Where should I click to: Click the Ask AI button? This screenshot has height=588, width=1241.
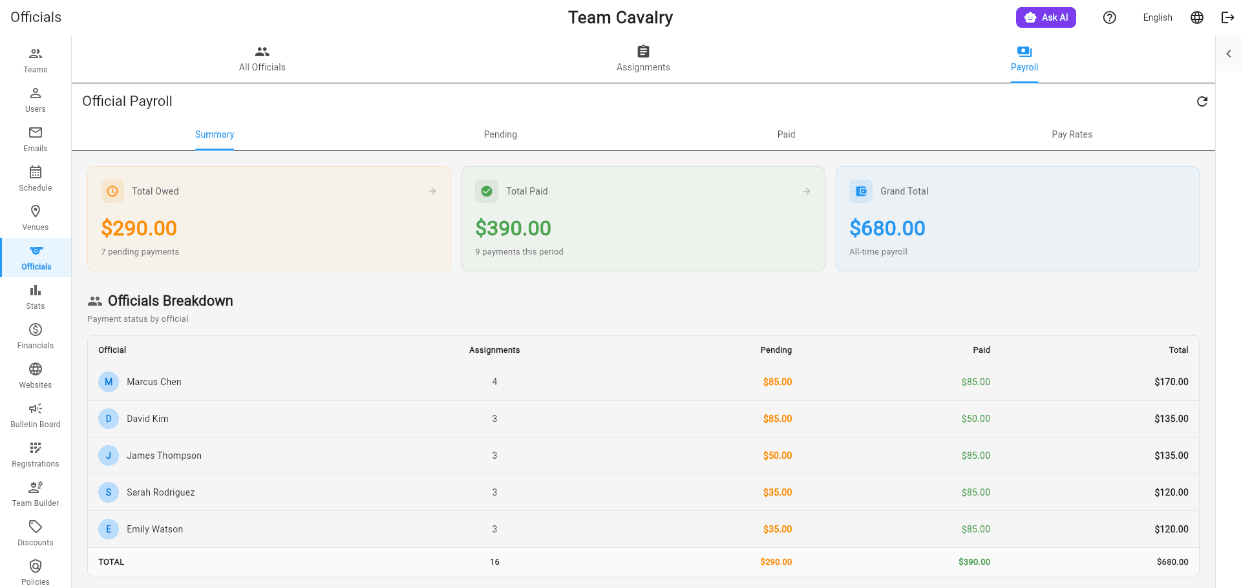(x=1046, y=17)
